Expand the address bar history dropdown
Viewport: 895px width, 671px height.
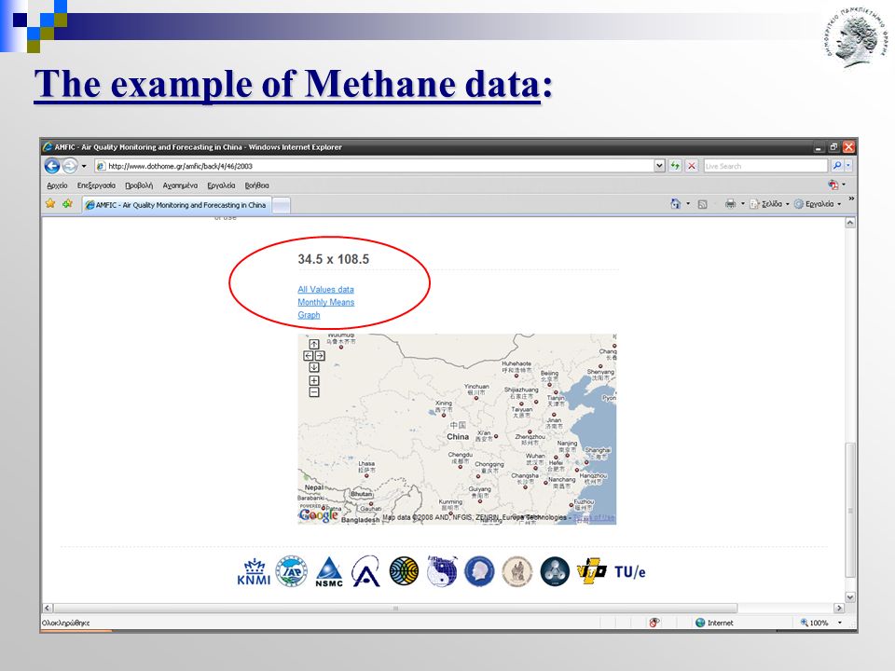[660, 166]
